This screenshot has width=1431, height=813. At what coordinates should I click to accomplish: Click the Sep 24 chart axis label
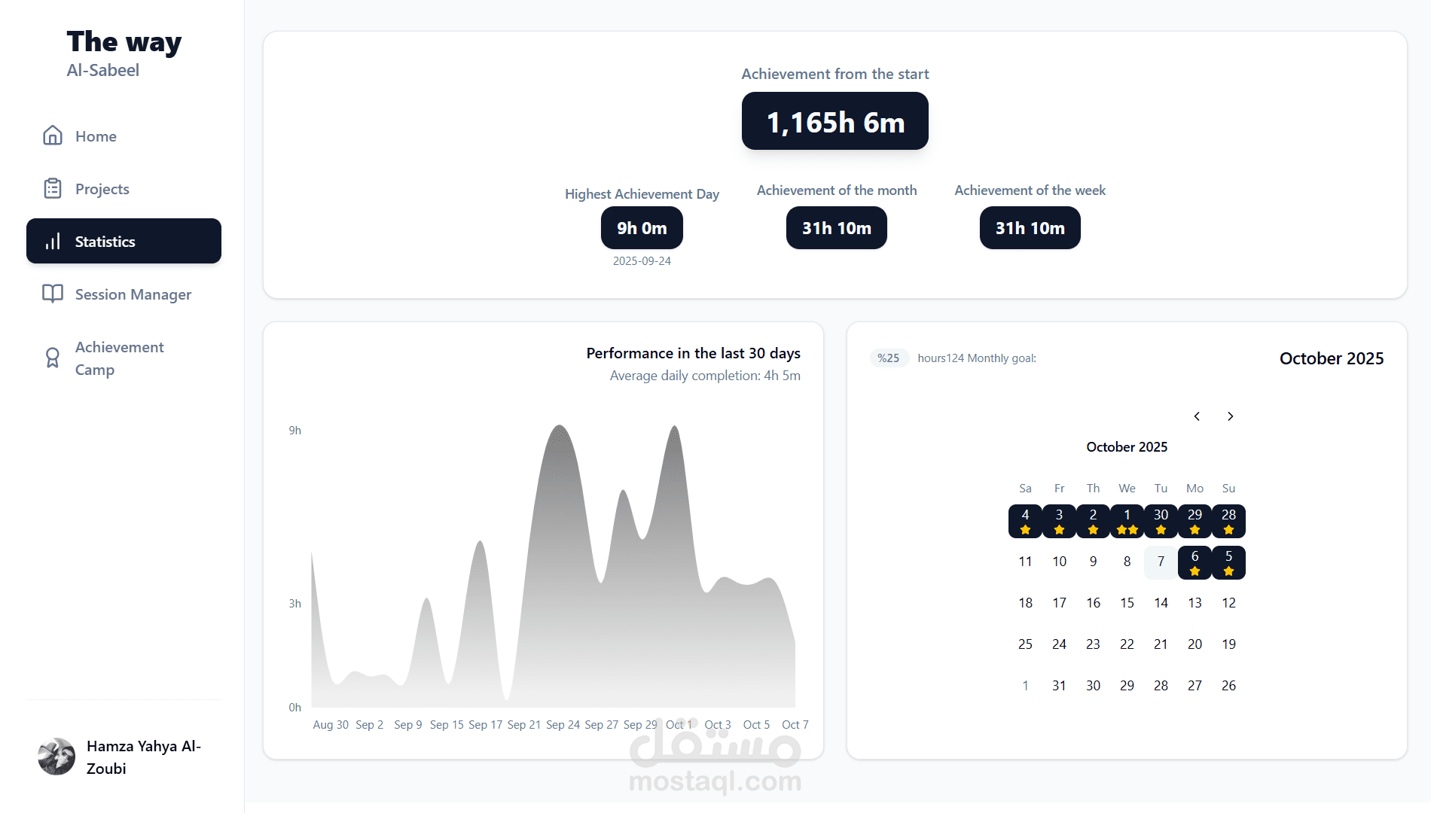coord(563,725)
